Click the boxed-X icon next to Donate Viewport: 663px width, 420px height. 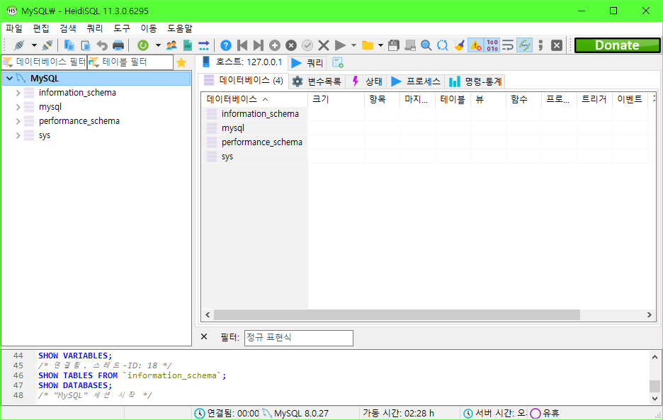[557, 45]
